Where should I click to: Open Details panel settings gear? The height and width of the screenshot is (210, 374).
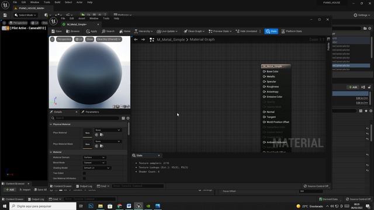[x=128, y=118]
